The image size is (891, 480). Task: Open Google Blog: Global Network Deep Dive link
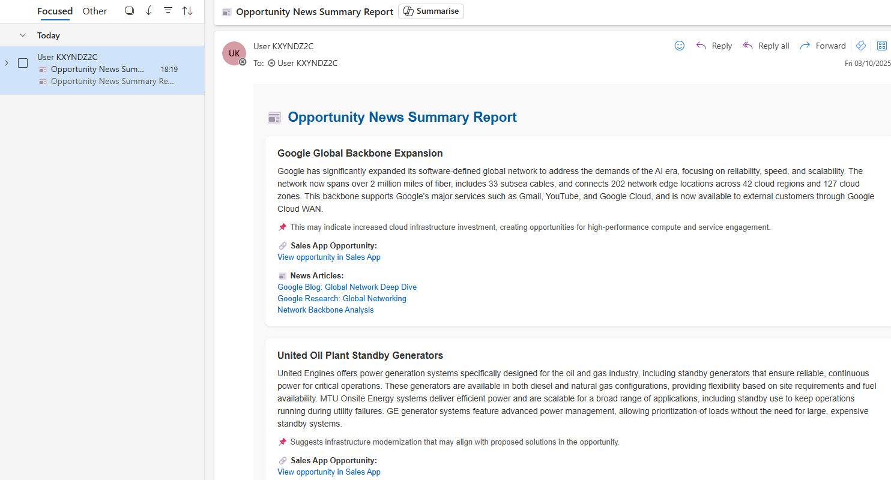[x=346, y=287]
